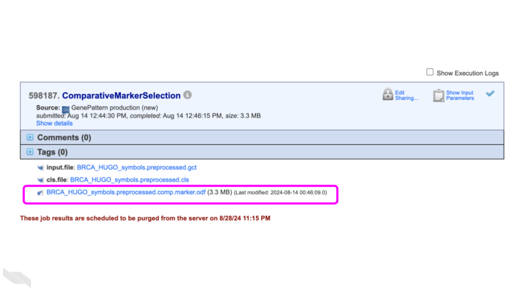The width and height of the screenshot is (512, 288).
Task: Click the Comments (0) header label
Action: coord(64,138)
